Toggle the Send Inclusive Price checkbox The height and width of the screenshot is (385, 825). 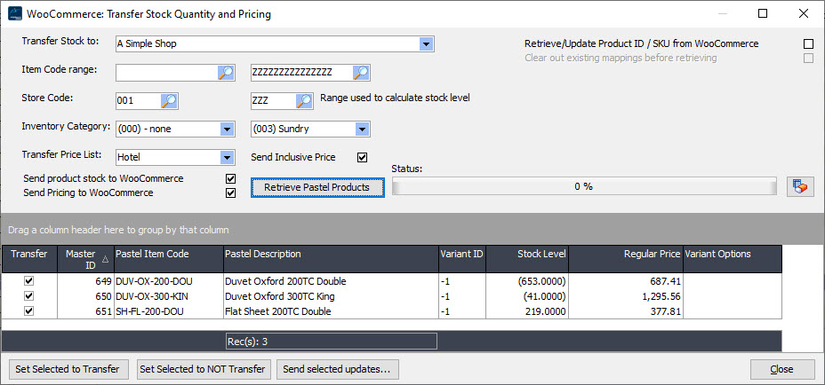tap(362, 157)
